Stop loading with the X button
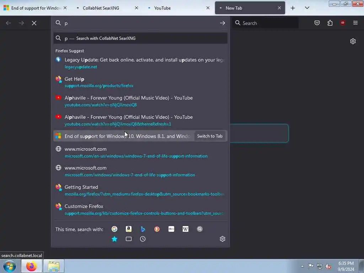The width and height of the screenshot is (364, 273). tap(34, 23)
